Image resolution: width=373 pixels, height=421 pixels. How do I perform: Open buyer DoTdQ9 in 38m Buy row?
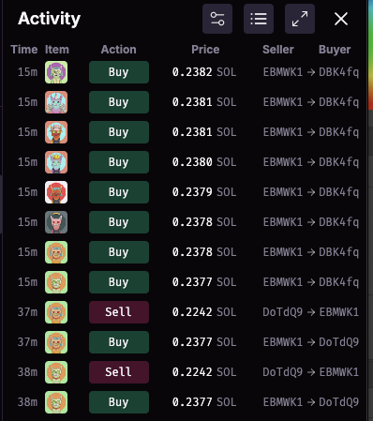tap(339, 402)
